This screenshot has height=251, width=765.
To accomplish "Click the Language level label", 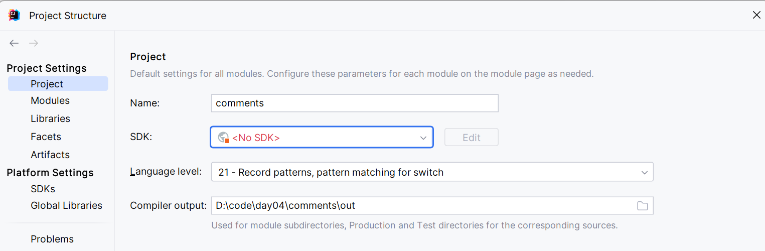I will (166, 172).
